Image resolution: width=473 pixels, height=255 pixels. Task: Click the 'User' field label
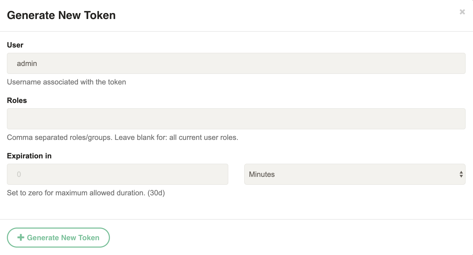(x=15, y=45)
